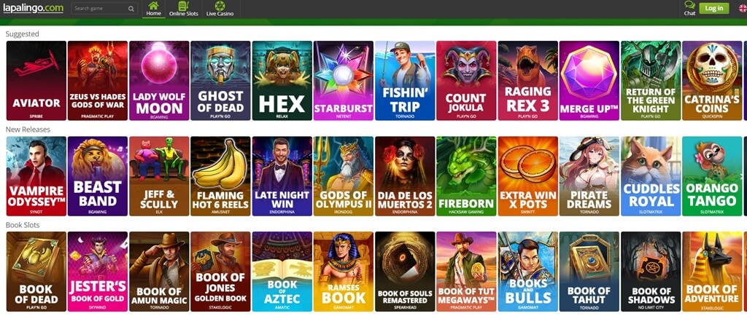
Task: Launch the Book of Dead slot
Action: (36, 272)
